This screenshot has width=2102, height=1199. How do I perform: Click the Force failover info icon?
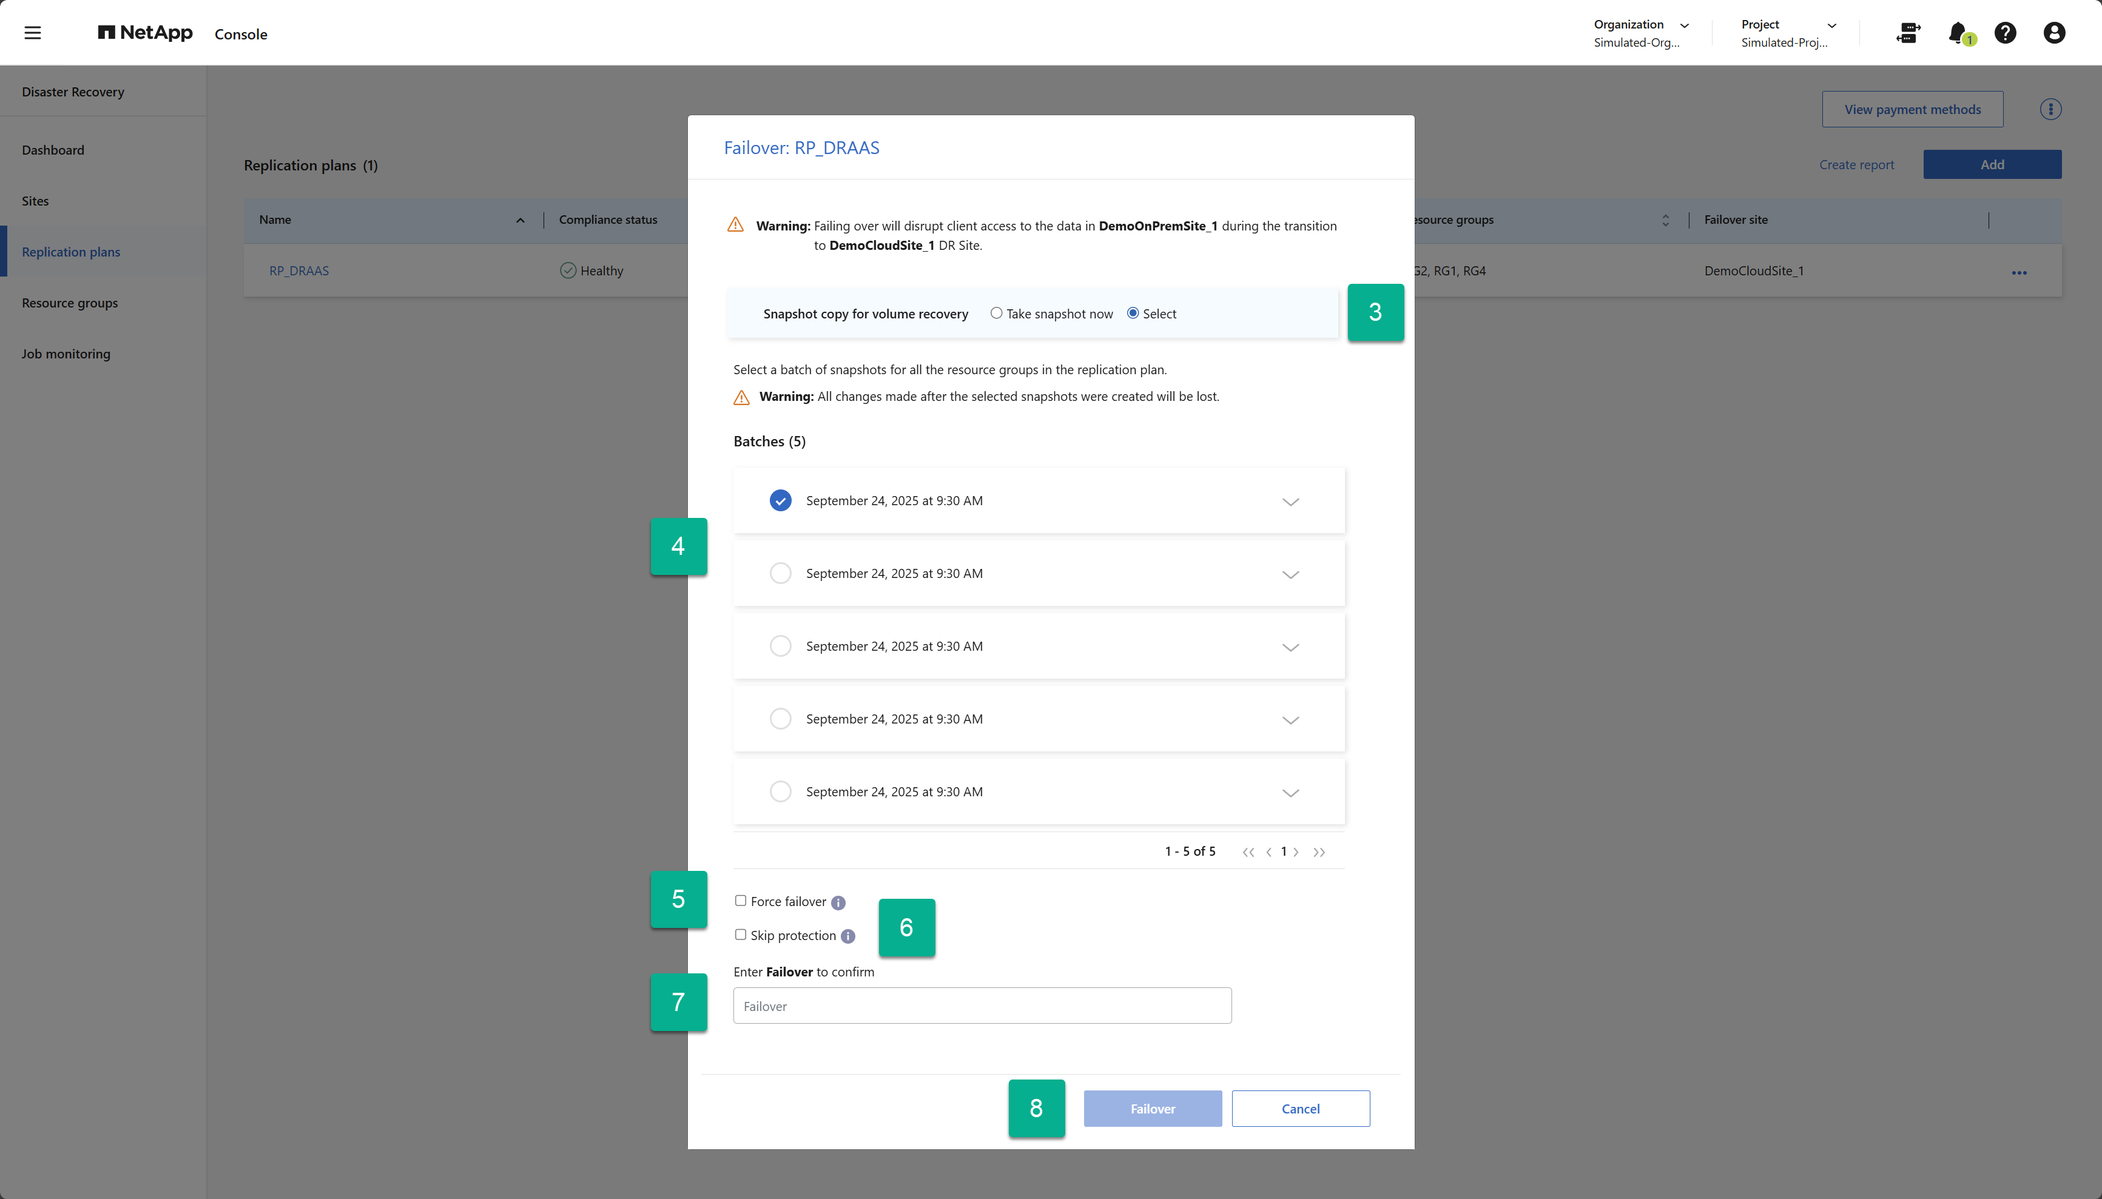[838, 902]
